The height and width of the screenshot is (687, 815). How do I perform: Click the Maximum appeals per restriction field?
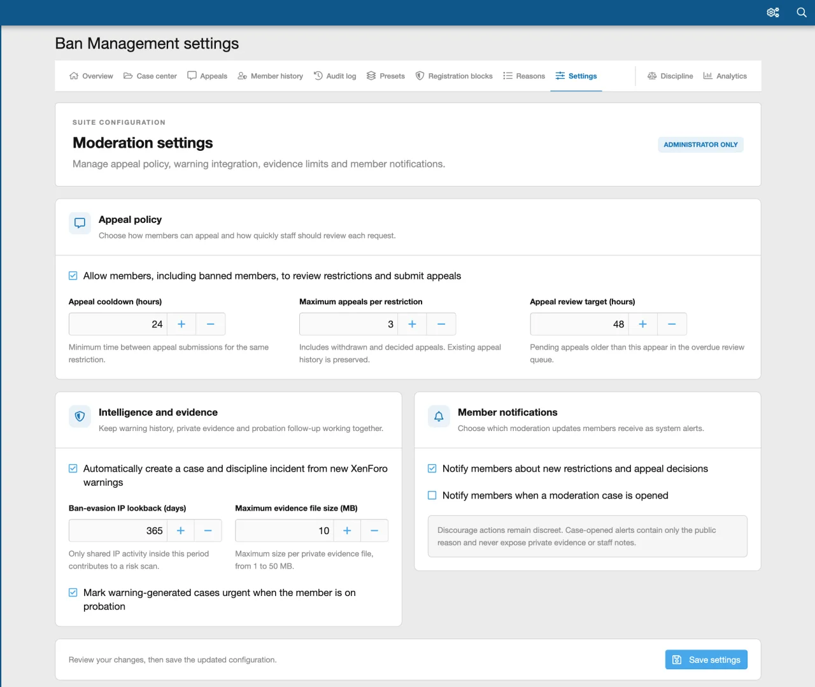coord(348,324)
